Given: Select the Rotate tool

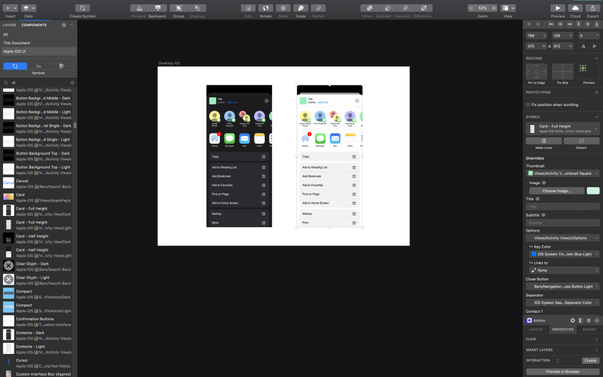Looking at the screenshot, I should pos(264,9).
